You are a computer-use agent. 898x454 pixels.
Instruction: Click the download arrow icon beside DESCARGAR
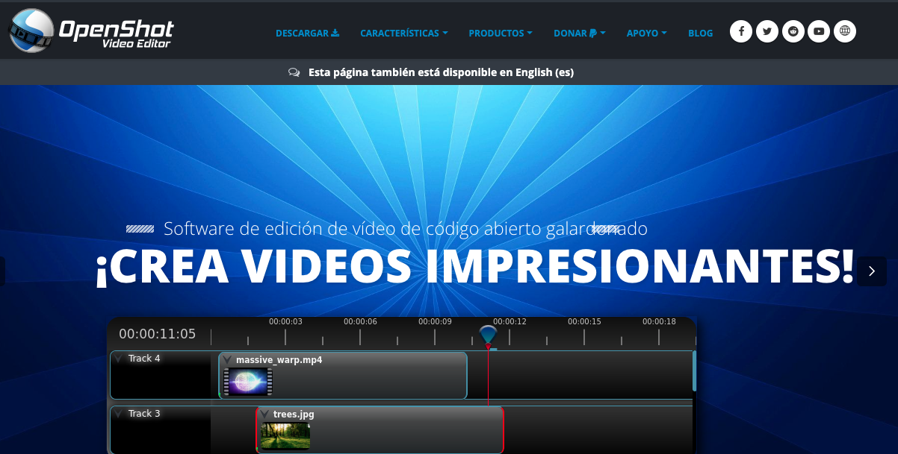tap(335, 33)
